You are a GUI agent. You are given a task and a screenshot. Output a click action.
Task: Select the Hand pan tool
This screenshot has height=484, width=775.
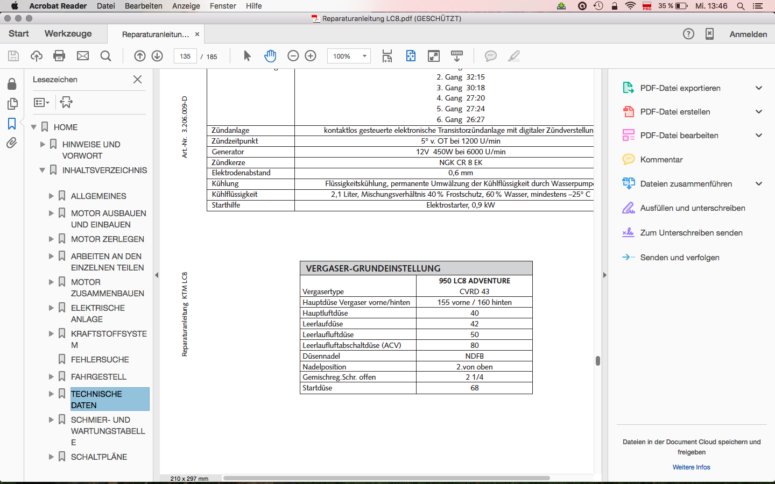tap(270, 56)
